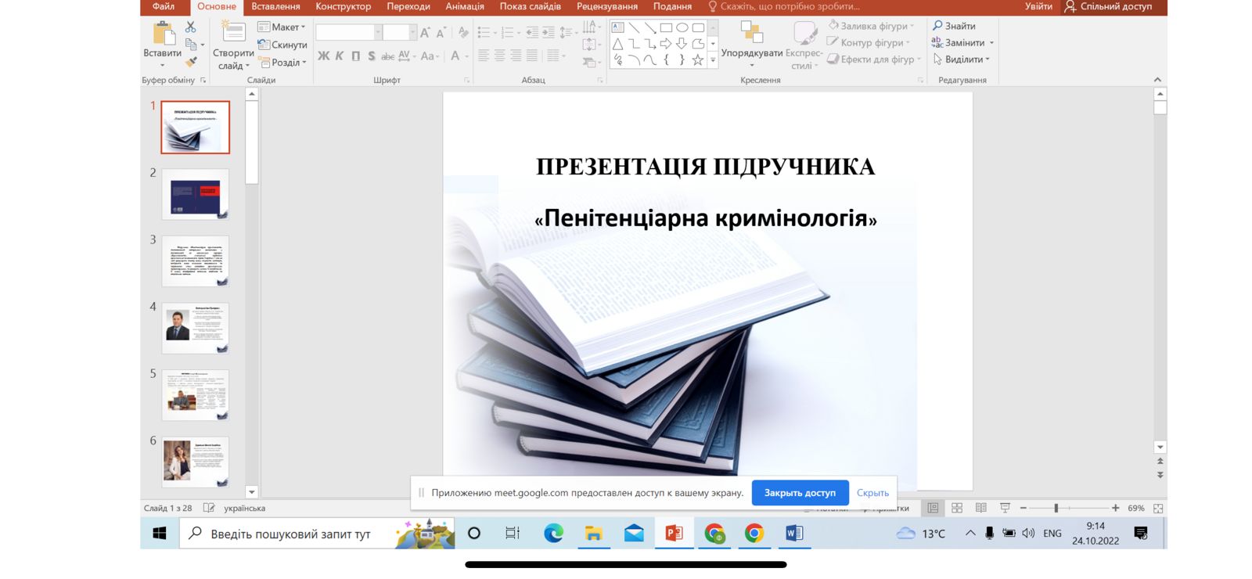The width and height of the screenshot is (1252, 579).
Task: Toggle bold Ж formatting
Action: [x=323, y=56]
